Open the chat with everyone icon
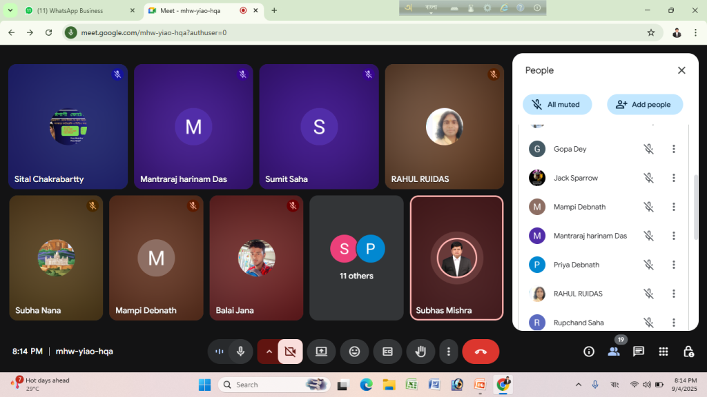 click(x=639, y=352)
